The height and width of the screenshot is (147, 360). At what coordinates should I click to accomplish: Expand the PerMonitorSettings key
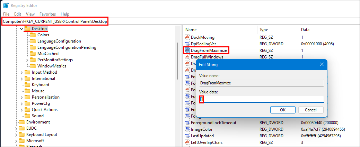pyautogui.click(x=27, y=60)
